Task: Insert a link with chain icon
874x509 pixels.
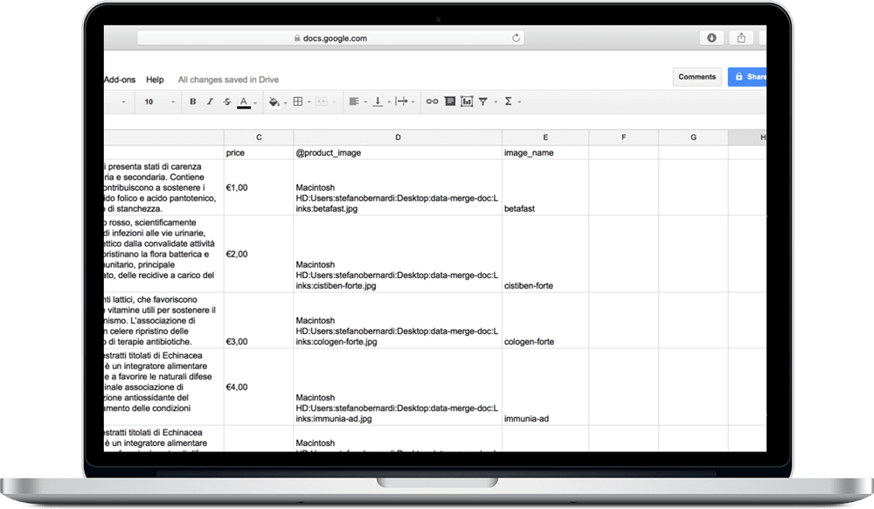Action: (x=432, y=101)
